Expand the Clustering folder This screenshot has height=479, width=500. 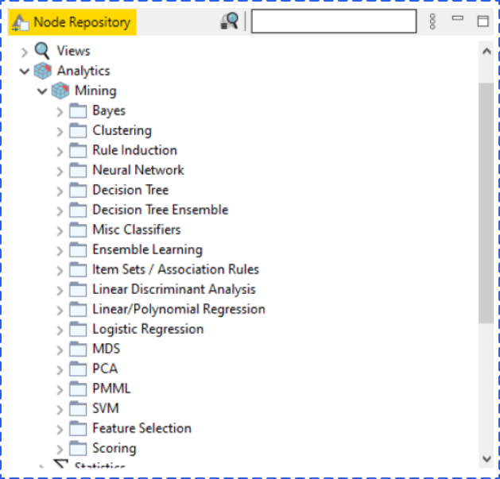pos(60,130)
